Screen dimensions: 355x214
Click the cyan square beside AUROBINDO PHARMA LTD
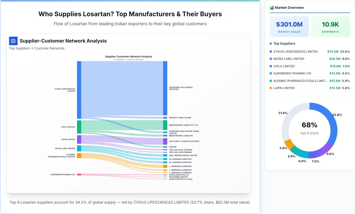tap(271, 73)
